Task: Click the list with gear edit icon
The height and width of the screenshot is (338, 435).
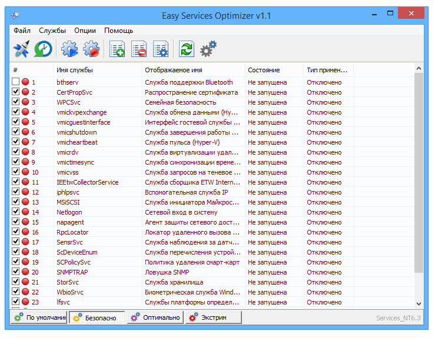Action: [161, 49]
